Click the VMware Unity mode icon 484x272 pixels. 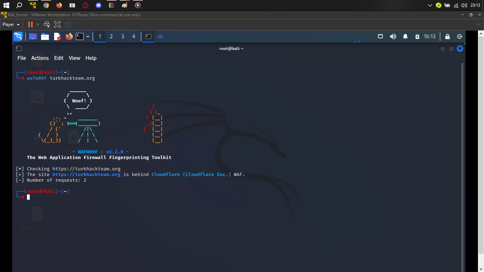click(68, 24)
